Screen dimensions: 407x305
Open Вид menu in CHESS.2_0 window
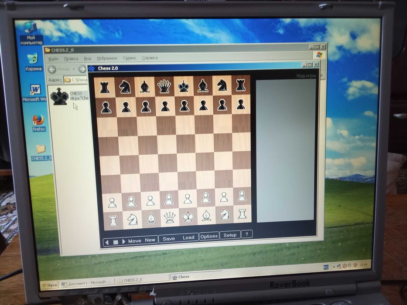click(x=88, y=59)
